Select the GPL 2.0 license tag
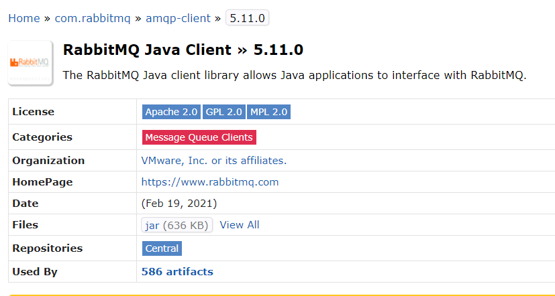Image resolution: width=555 pixels, height=296 pixels. pyautogui.click(x=223, y=112)
